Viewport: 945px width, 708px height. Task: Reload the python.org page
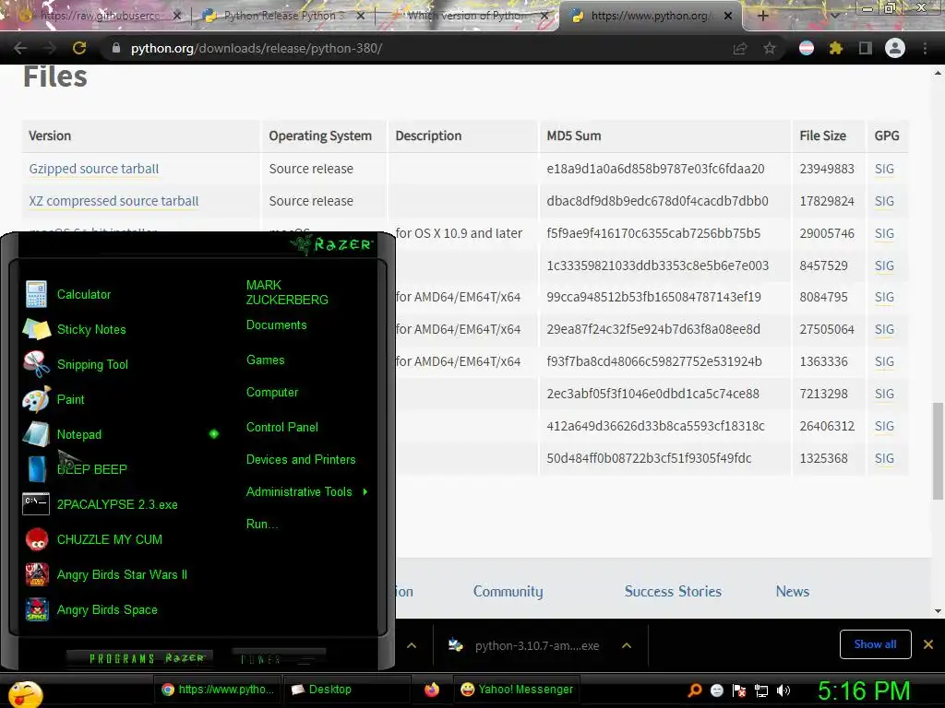click(79, 48)
